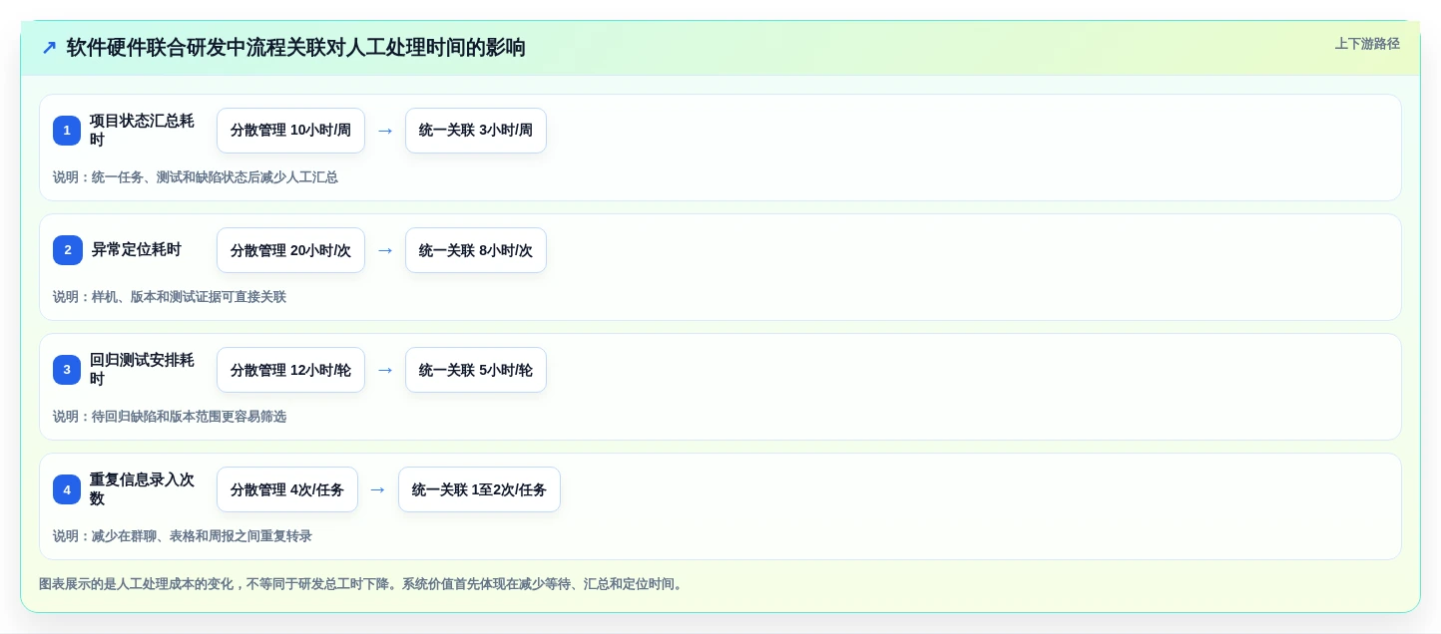Screen dimensions: 1441x634
Task: Click the note 减少在群聊、表格和周报之间重复转录
Action: coord(202,536)
